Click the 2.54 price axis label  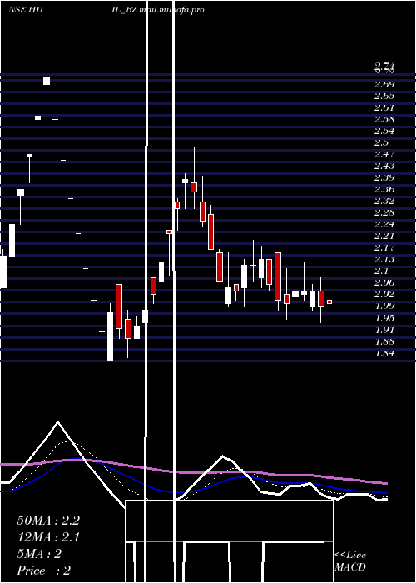384,131
